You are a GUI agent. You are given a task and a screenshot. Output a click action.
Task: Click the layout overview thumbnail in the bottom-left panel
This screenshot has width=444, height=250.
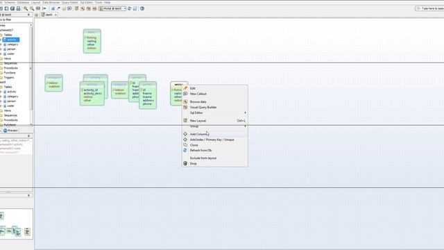(17, 224)
